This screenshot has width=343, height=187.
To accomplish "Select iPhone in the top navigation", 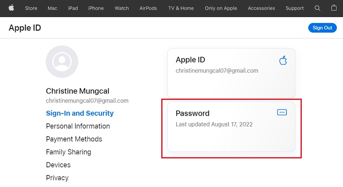I will 96,8.
